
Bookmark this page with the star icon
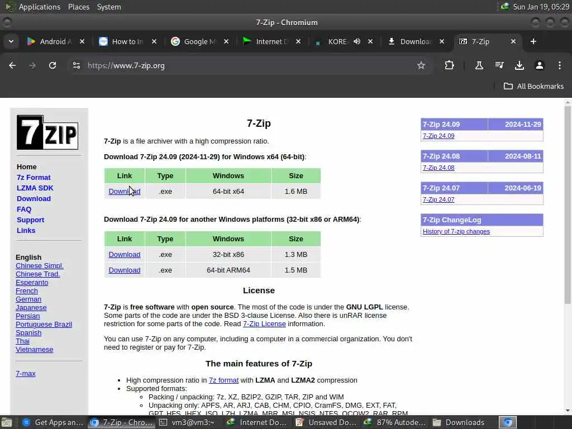point(421,65)
